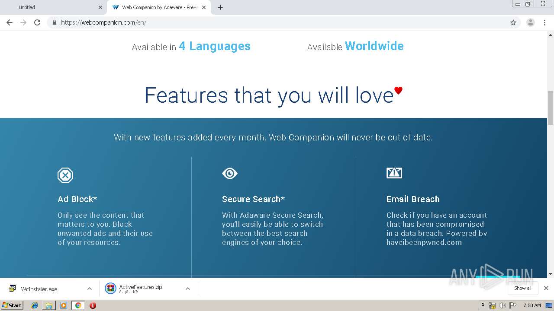Show hidden system tray icons
Screen dimensions: 554x311
pos(483,305)
